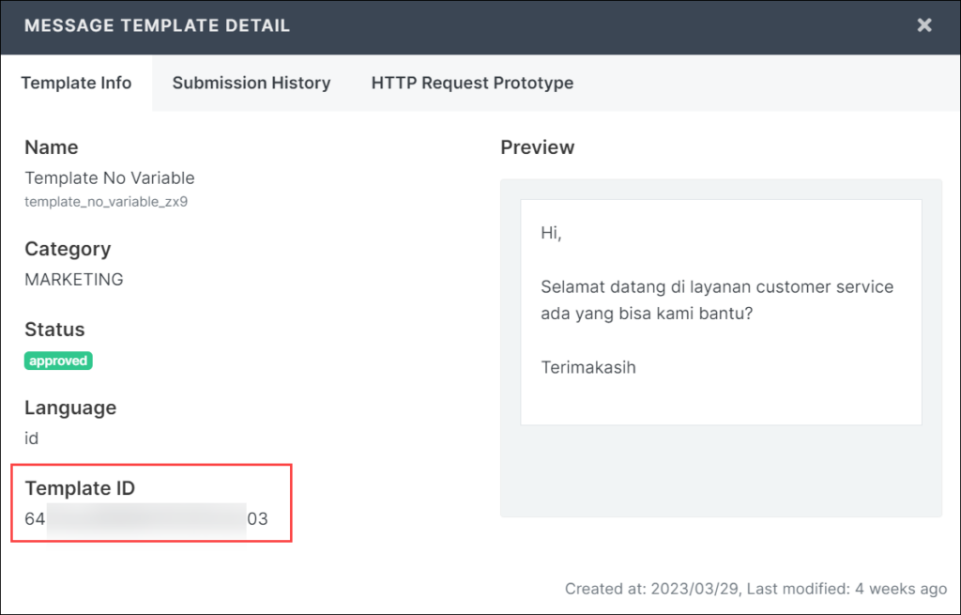Screen dimensions: 961x615
Task: Click the language code 'id'
Action: point(32,438)
